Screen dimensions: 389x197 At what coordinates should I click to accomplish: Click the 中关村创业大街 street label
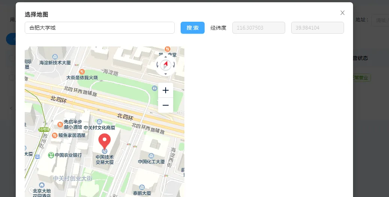point(73,178)
